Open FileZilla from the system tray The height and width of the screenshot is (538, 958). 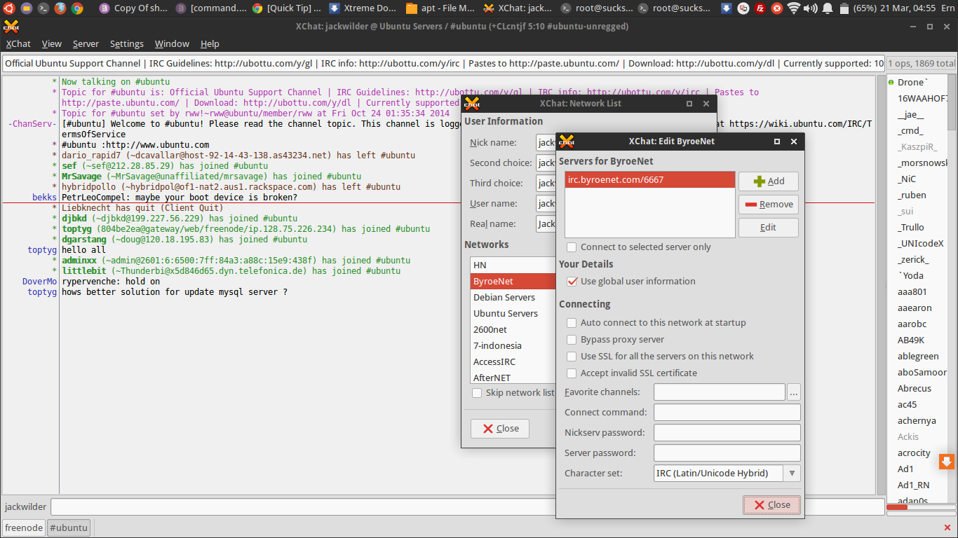(761, 8)
